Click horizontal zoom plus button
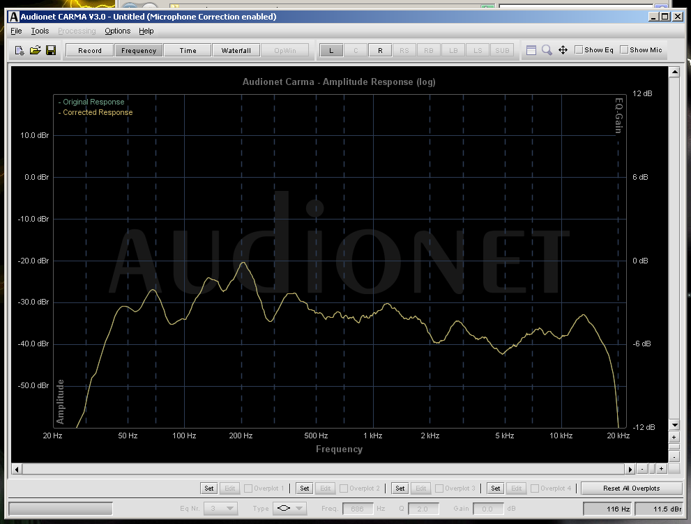 662,470
